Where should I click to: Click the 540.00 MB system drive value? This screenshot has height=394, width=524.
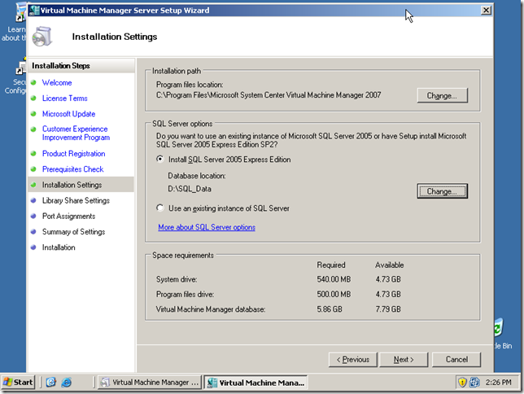click(334, 279)
